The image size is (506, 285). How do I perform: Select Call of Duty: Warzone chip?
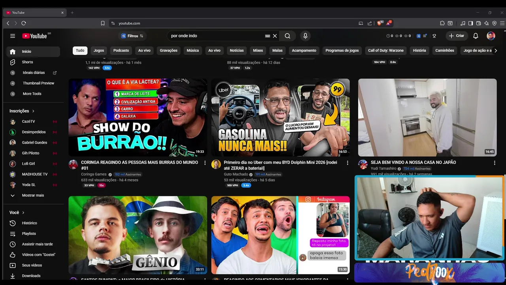click(386, 51)
